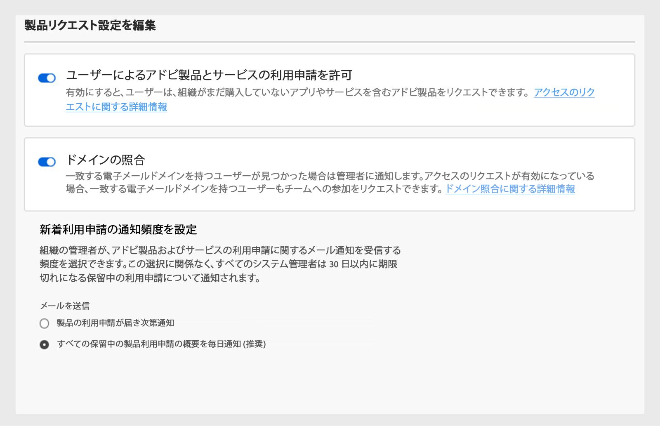Click the 新着利用申請の通知頻度を設定 heading

pos(118,229)
